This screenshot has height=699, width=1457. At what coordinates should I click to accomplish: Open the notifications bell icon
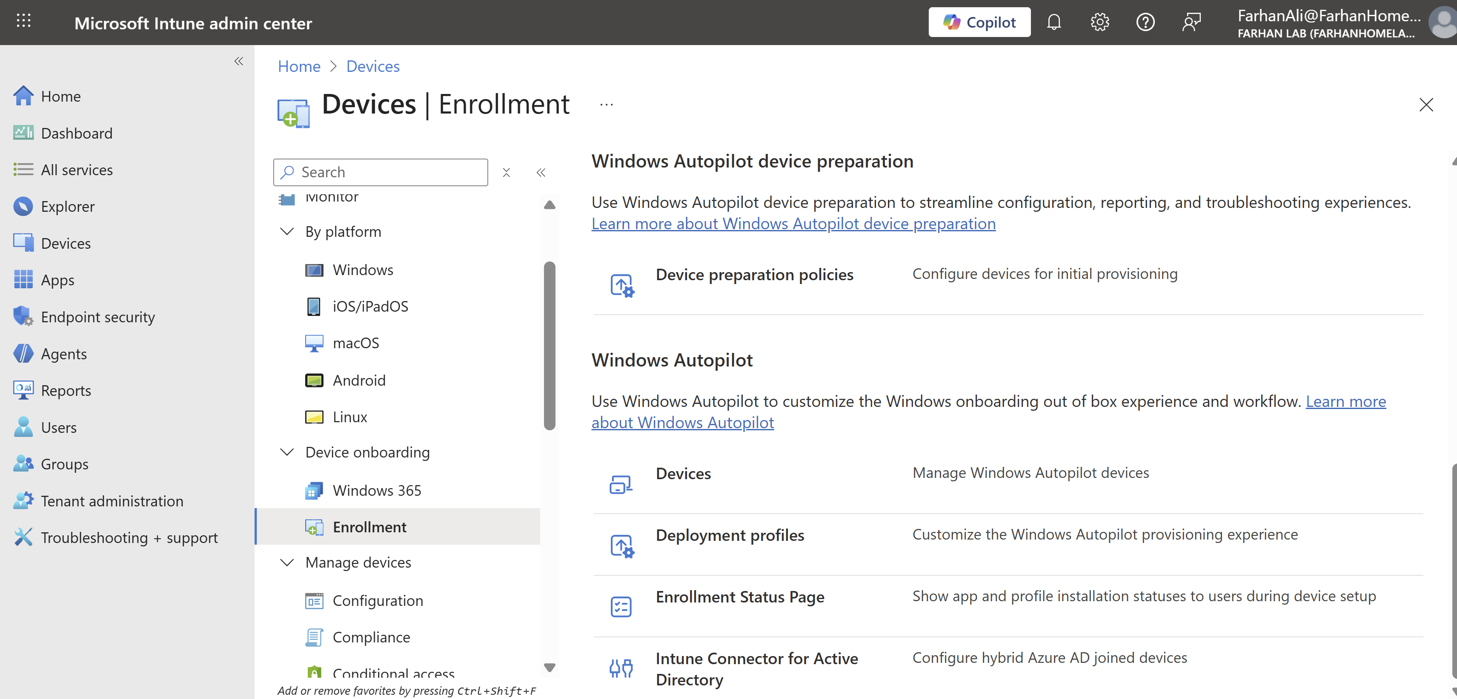tap(1054, 23)
